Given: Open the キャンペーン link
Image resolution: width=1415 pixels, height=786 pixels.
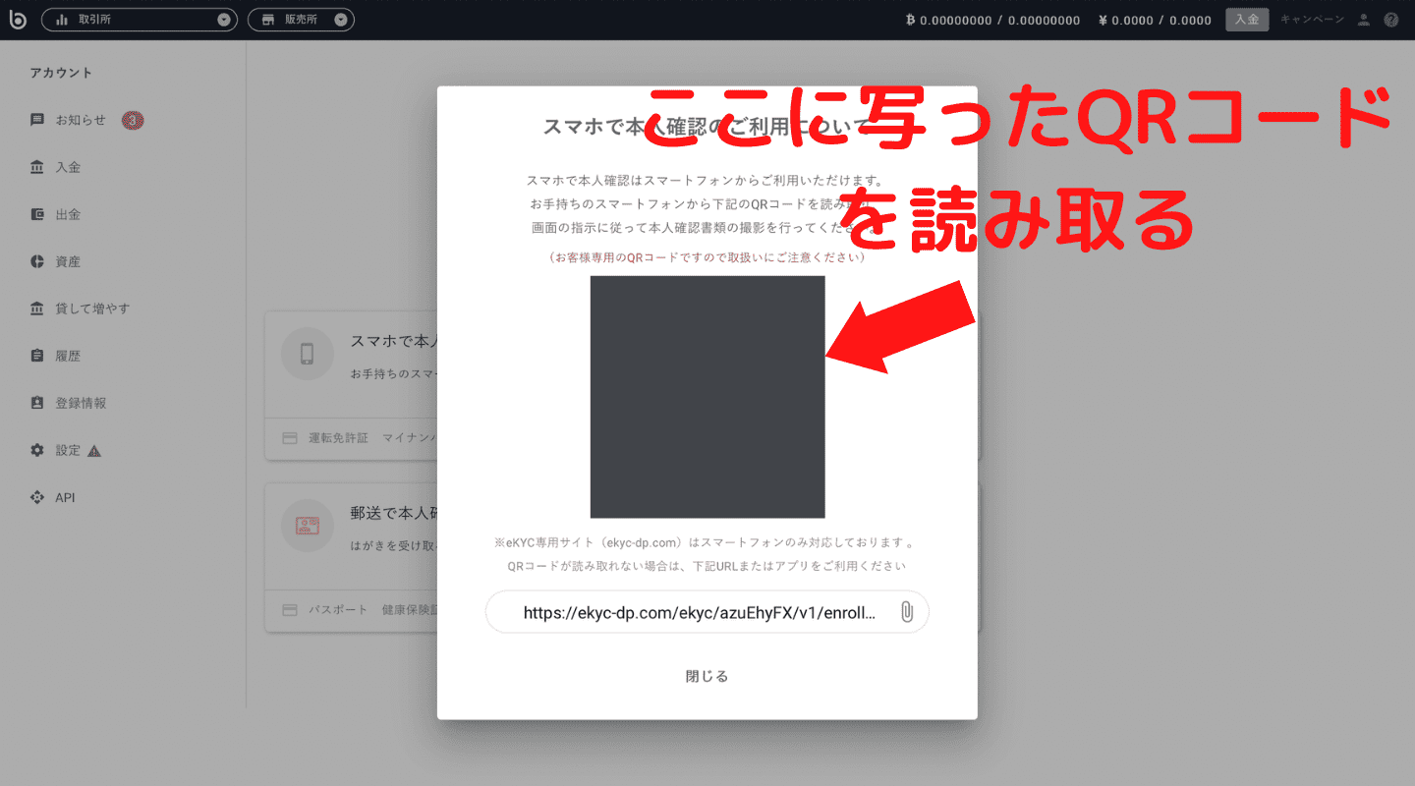Looking at the screenshot, I should [x=1312, y=20].
